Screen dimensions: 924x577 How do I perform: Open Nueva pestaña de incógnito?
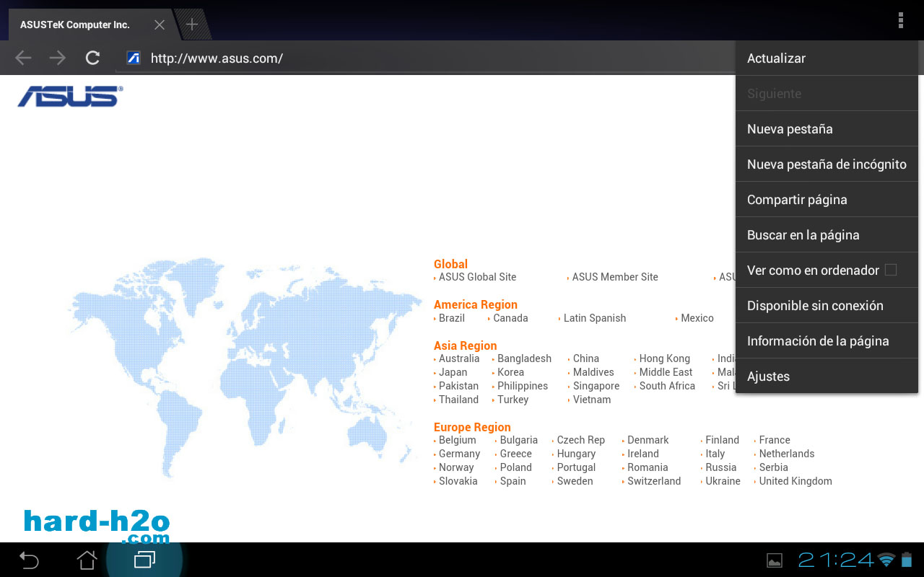pos(827,164)
